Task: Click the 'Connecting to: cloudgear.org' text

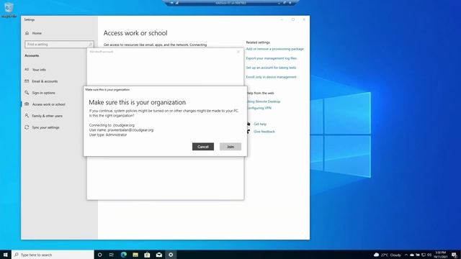Action: coord(112,125)
